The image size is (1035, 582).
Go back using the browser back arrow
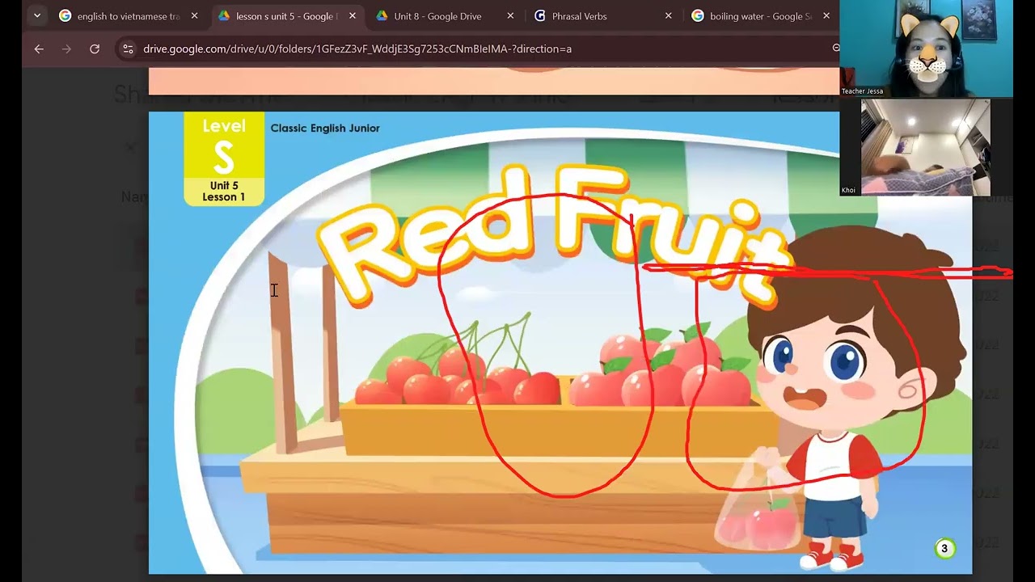39,49
